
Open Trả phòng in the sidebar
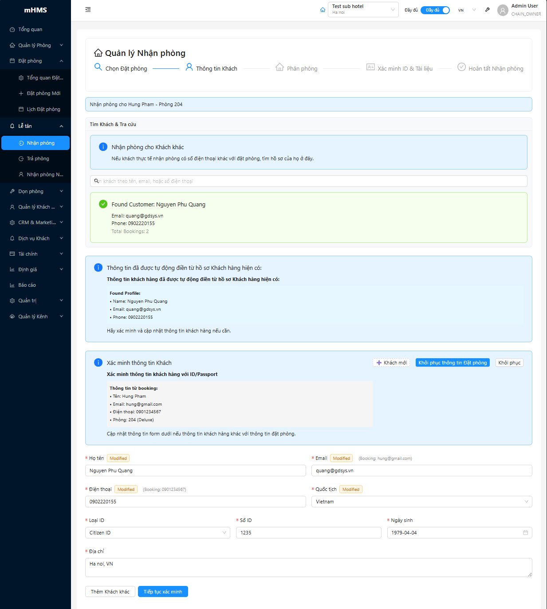click(38, 158)
